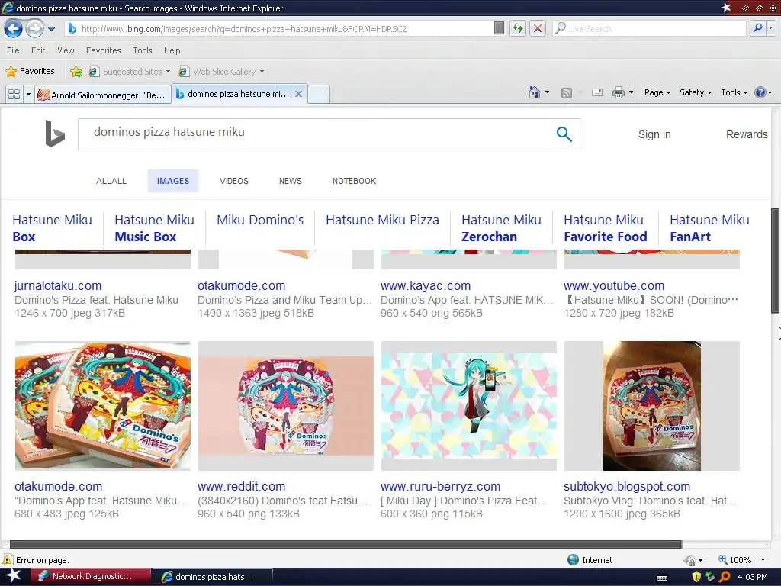Viewport: 781px width, 586px height.
Task: Click the blue Help question mark icon
Action: [760, 92]
